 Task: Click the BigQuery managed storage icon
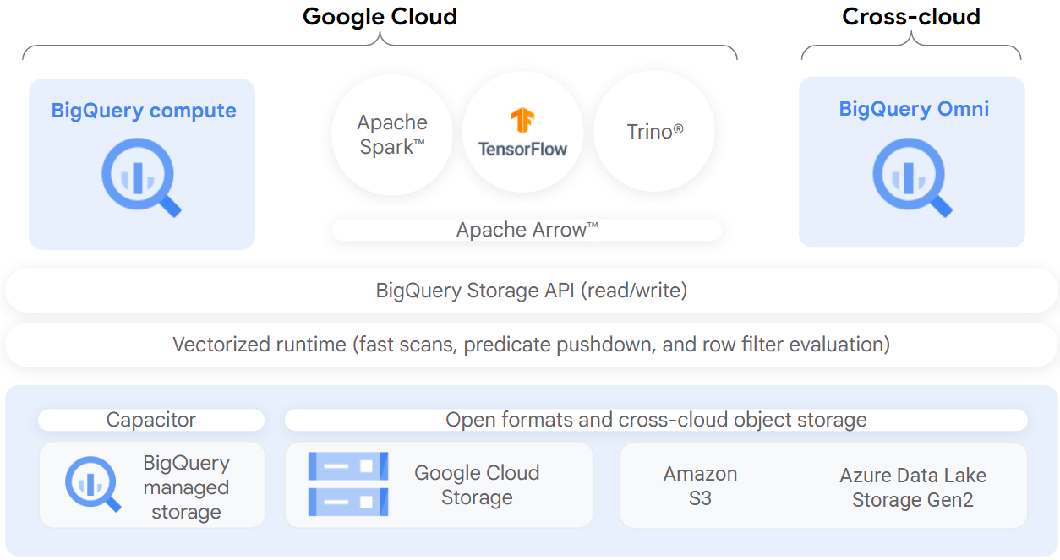click(92, 484)
